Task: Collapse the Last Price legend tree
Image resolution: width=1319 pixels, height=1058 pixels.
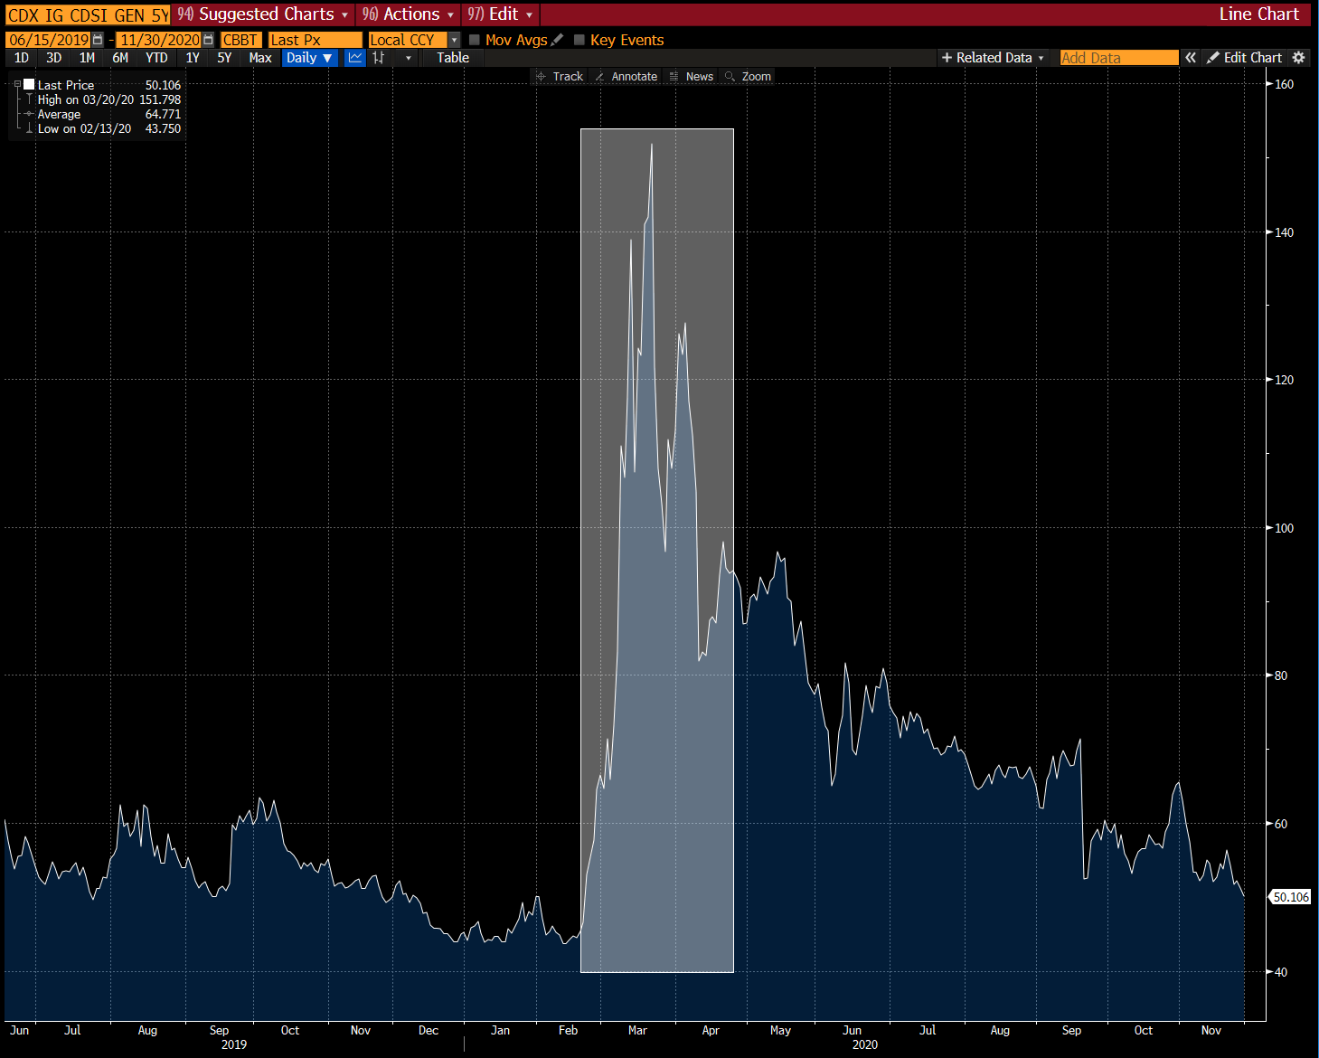Action: [17, 84]
